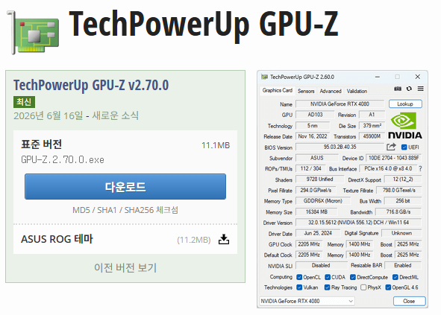The image size is (441, 315).
Task: Click the 최신 latest badge
Action: click(24, 101)
